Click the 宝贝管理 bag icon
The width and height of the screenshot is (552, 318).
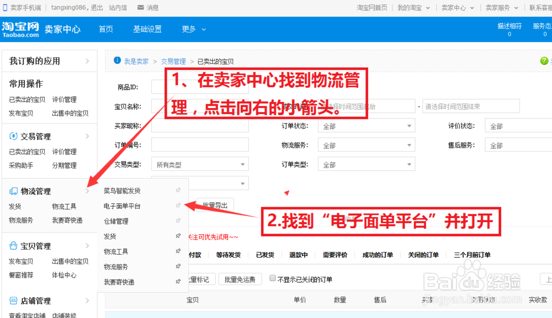click(13, 246)
